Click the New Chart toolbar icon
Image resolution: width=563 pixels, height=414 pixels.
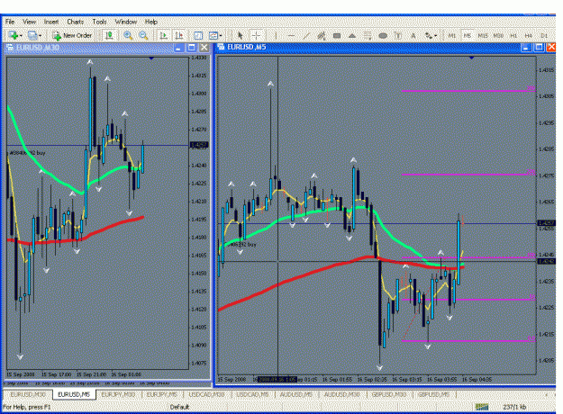(x=14, y=35)
